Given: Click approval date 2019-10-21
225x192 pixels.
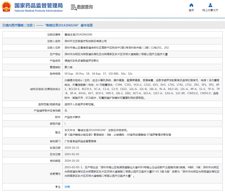Looking at the screenshot, I should pos(72,148).
